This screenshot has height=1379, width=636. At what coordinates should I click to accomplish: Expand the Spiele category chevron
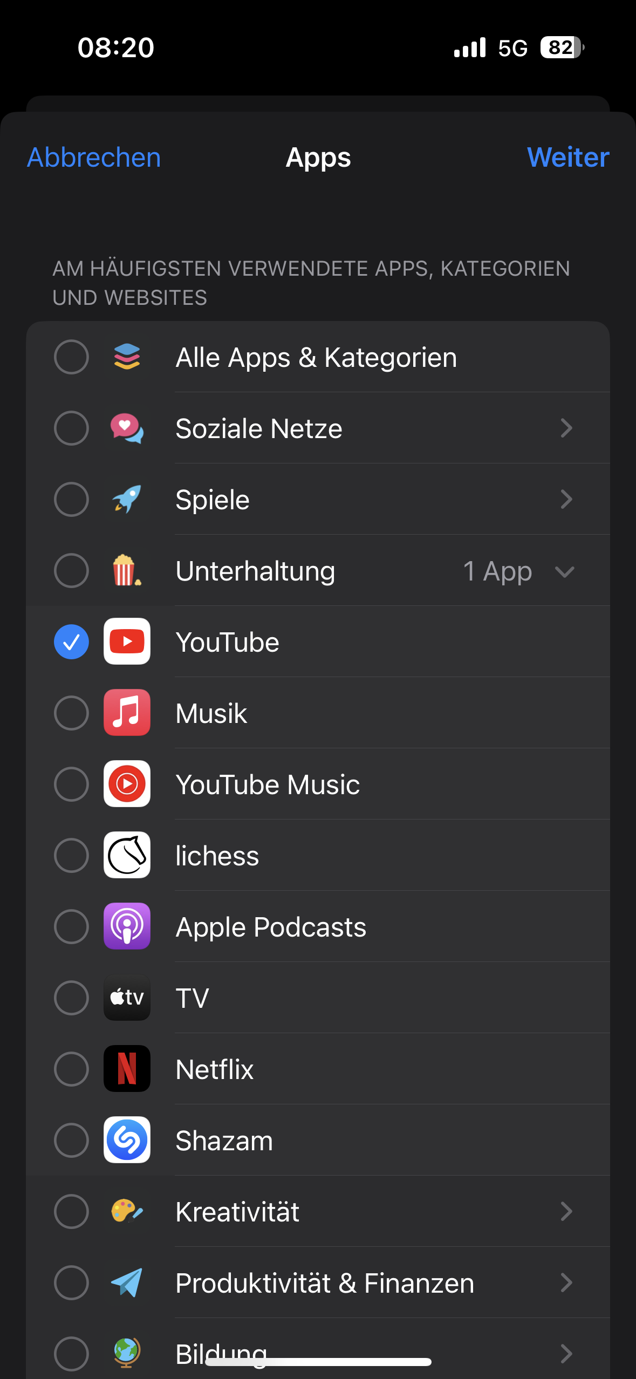pyautogui.click(x=566, y=500)
